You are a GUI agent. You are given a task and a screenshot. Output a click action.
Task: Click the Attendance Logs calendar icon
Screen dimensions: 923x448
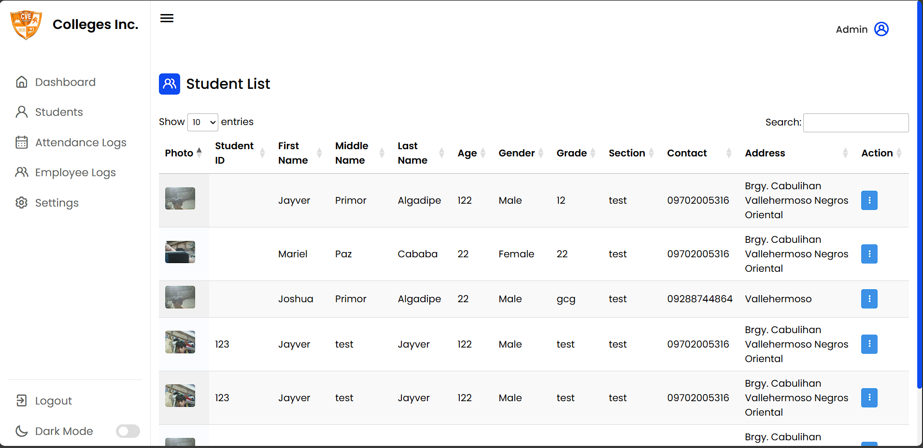click(22, 142)
